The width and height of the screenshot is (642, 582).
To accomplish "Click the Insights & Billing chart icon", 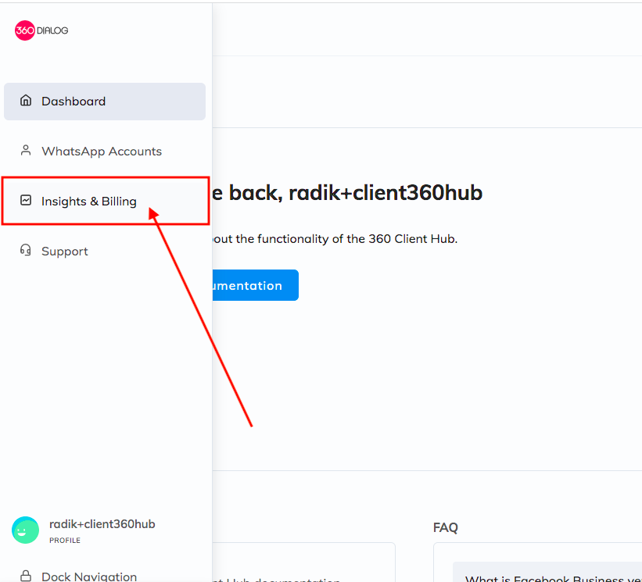I will pyautogui.click(x=26, y=200).
